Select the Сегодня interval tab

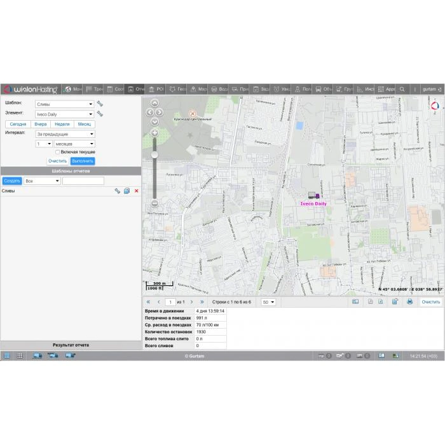[x=18, y=125]
